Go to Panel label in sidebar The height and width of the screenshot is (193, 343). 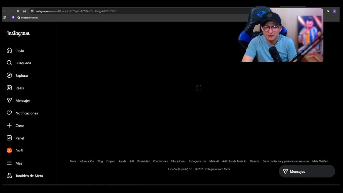[x=20, y=138]
